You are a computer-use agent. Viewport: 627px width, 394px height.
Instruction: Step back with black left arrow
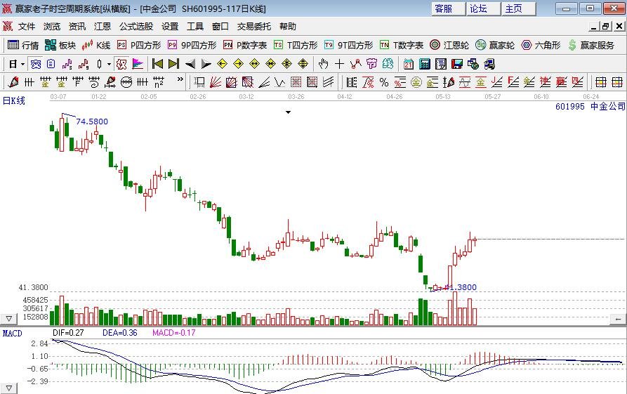(x=190, y=64)
